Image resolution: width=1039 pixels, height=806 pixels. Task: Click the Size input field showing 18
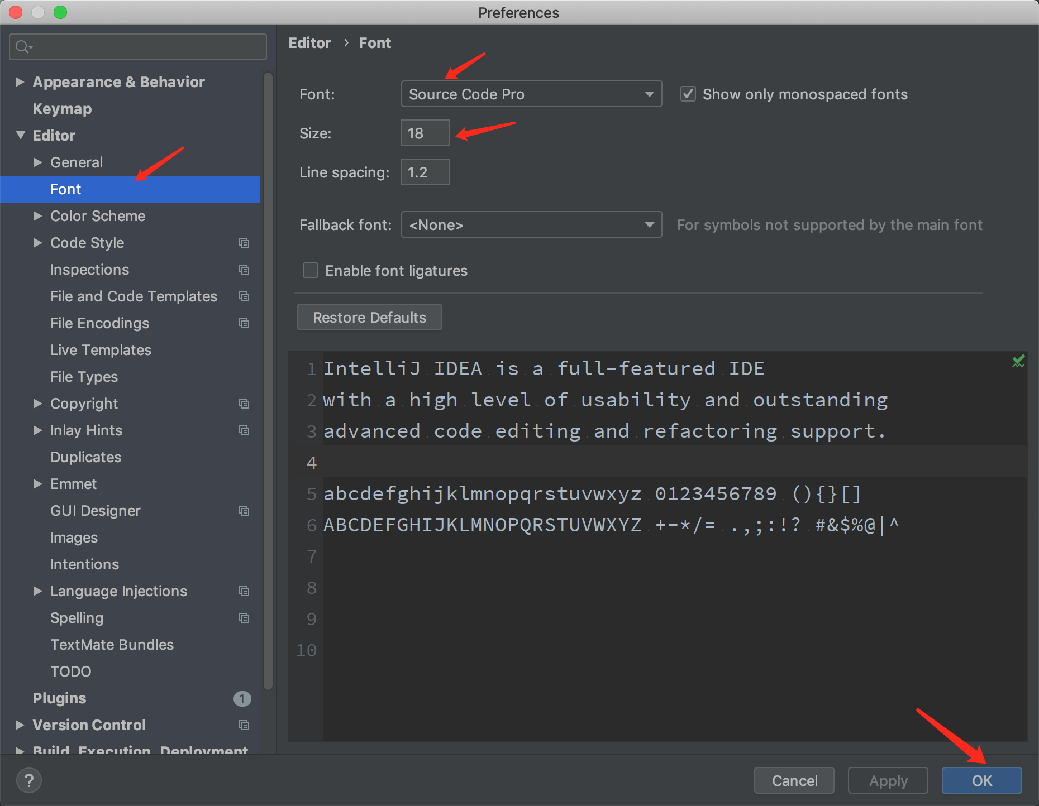click(x=425, y=133)
